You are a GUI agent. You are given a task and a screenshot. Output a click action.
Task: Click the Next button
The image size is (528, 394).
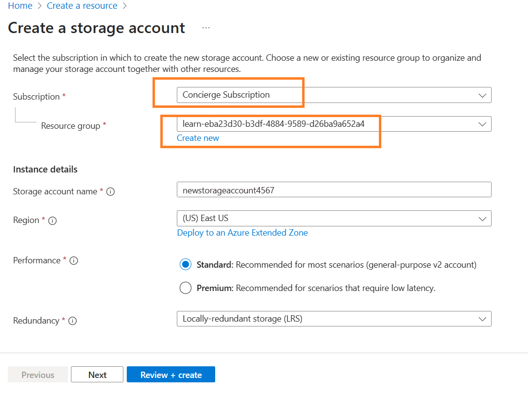tap(97, 375)
